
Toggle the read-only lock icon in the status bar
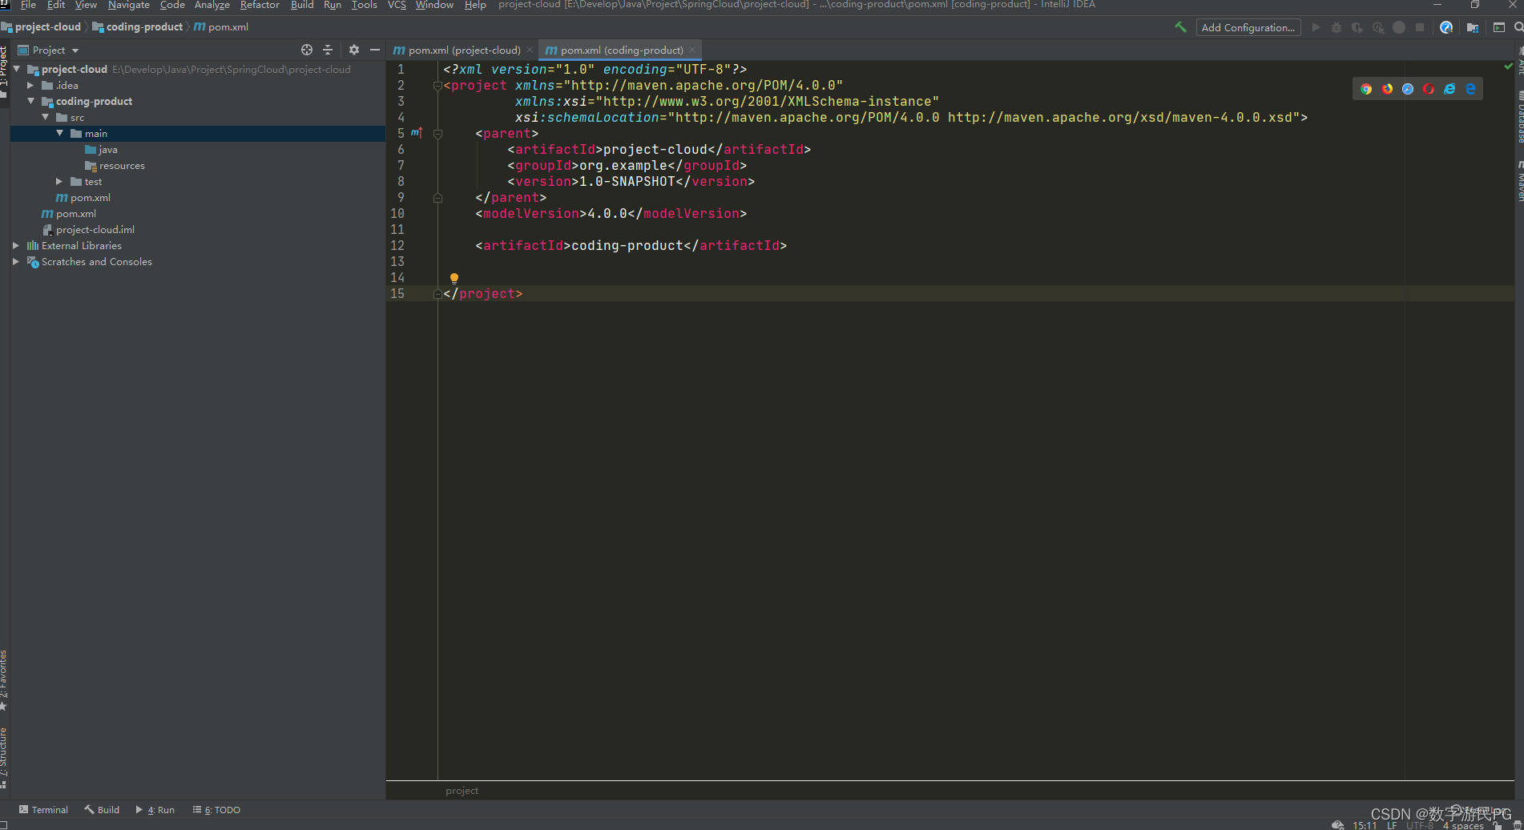click(1497, 825)
